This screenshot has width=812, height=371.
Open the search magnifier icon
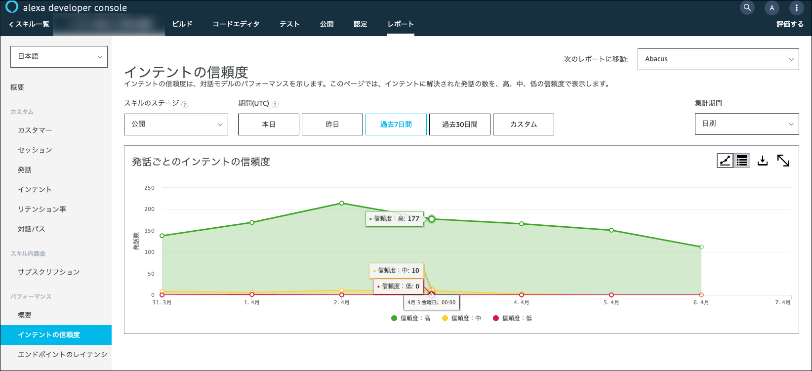point(747,8)
